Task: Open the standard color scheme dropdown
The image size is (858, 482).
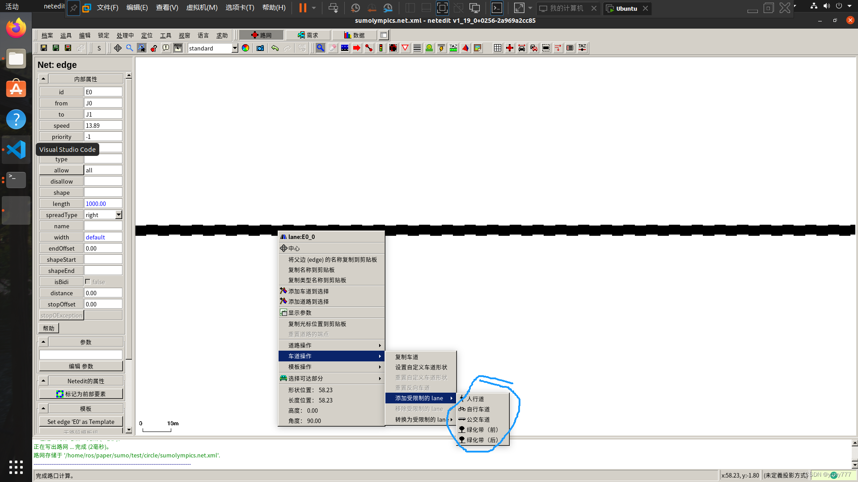Action: (x=235, y=48)
